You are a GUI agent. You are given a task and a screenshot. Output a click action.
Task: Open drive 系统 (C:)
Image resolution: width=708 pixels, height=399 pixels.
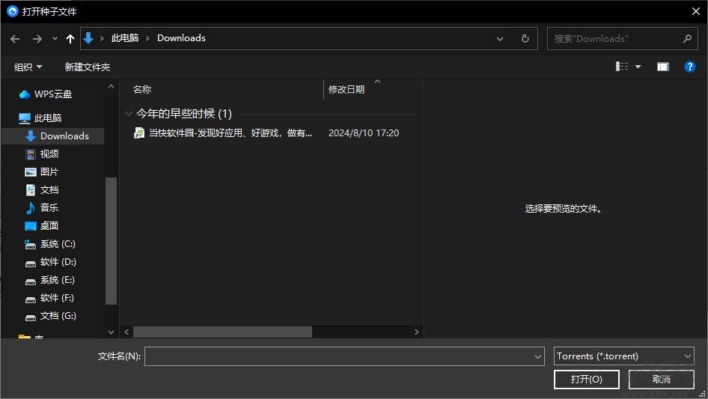tap(58, 244)
